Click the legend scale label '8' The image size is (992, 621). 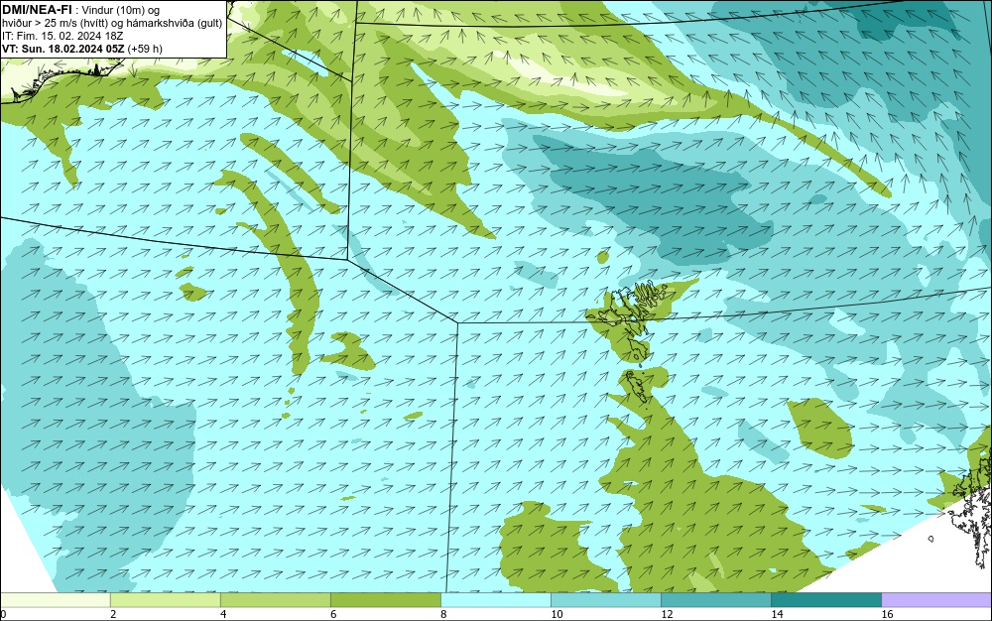tap(443, 614)
